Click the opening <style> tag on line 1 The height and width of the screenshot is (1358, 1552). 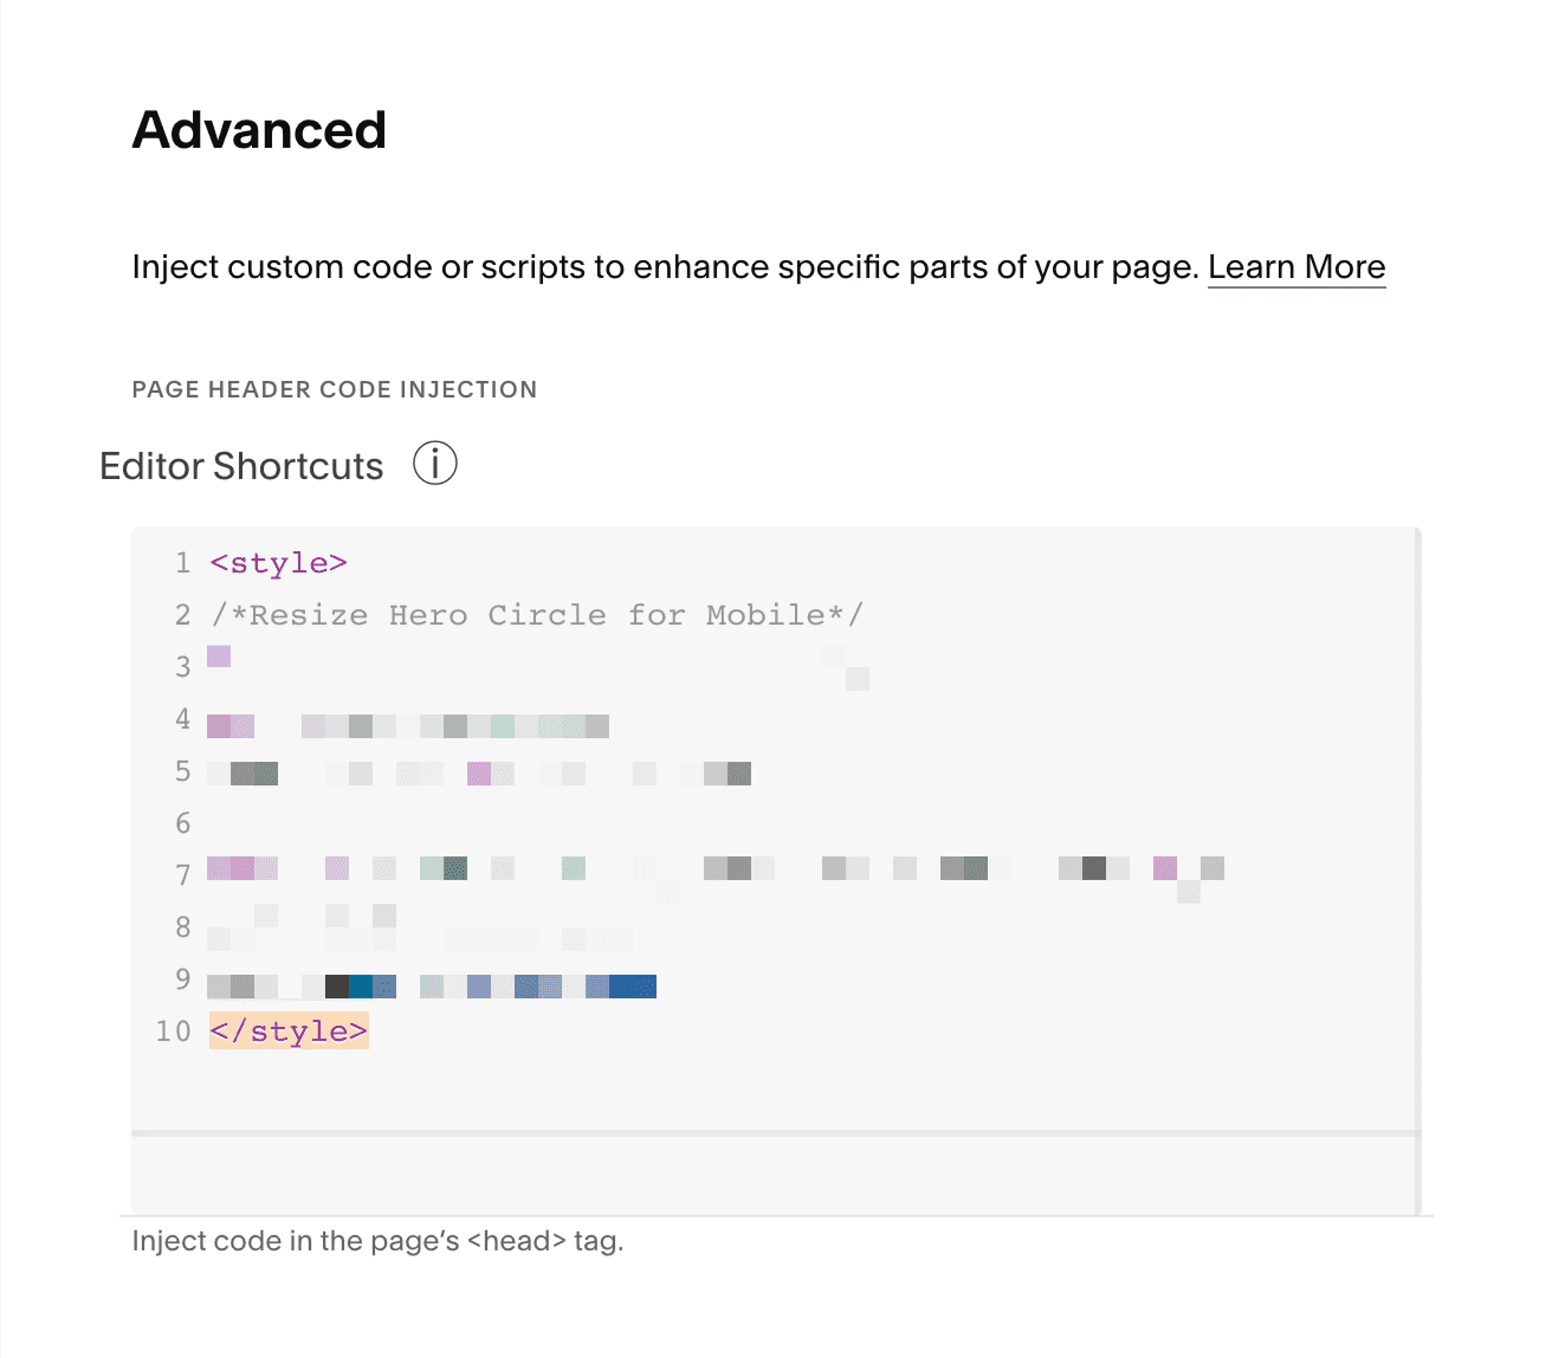(x=278, y=563)
